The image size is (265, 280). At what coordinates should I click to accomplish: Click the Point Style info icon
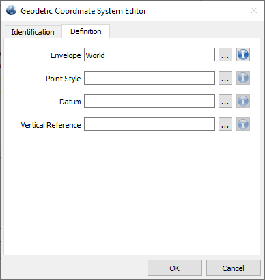point(243,78)
